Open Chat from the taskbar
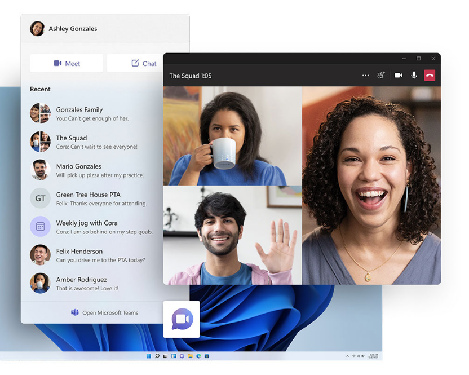The width and height of the screenshot is (469, 375). coord(182,356)
